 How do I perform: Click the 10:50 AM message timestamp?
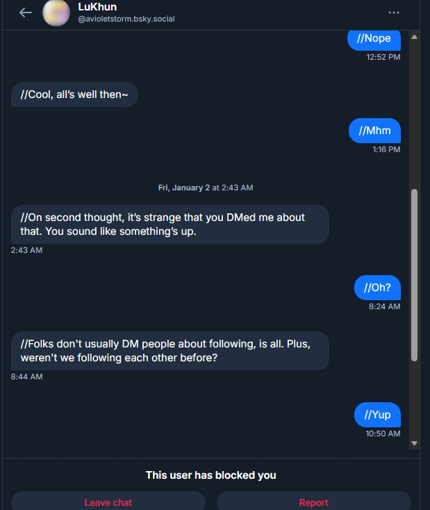(383, 434)
